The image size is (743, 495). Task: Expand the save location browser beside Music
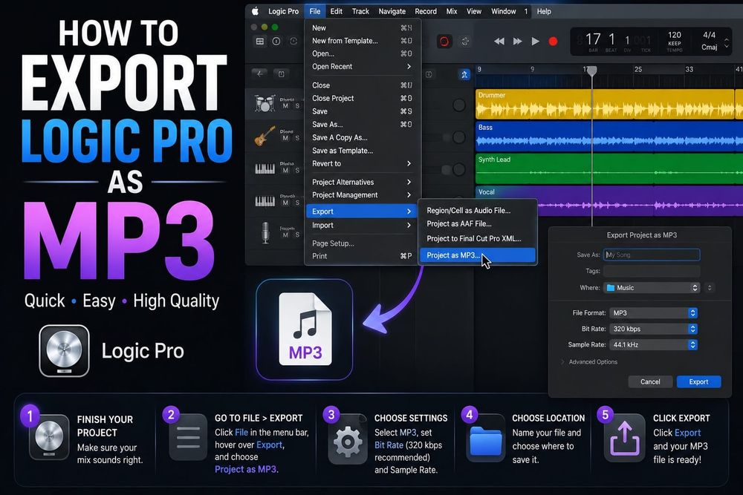click(710, 288)
